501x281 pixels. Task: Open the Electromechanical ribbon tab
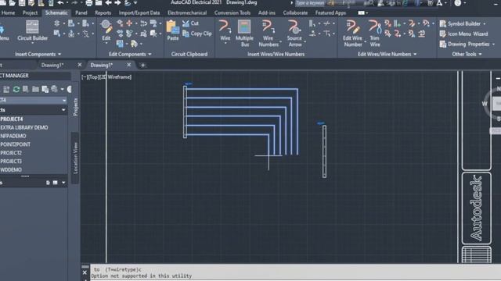(x=187, y=13)
